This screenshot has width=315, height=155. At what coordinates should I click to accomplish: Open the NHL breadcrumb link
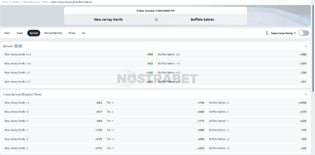pyautogui.click(x=46, y=2)
